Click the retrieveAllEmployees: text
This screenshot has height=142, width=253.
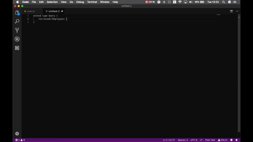point(52,19)
